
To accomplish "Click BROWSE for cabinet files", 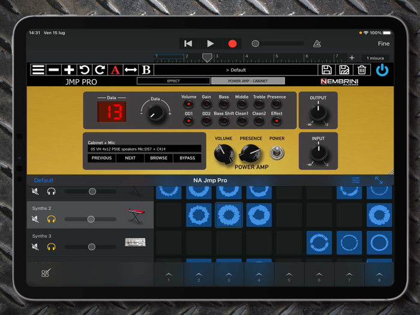I will [x=159, y=158].
